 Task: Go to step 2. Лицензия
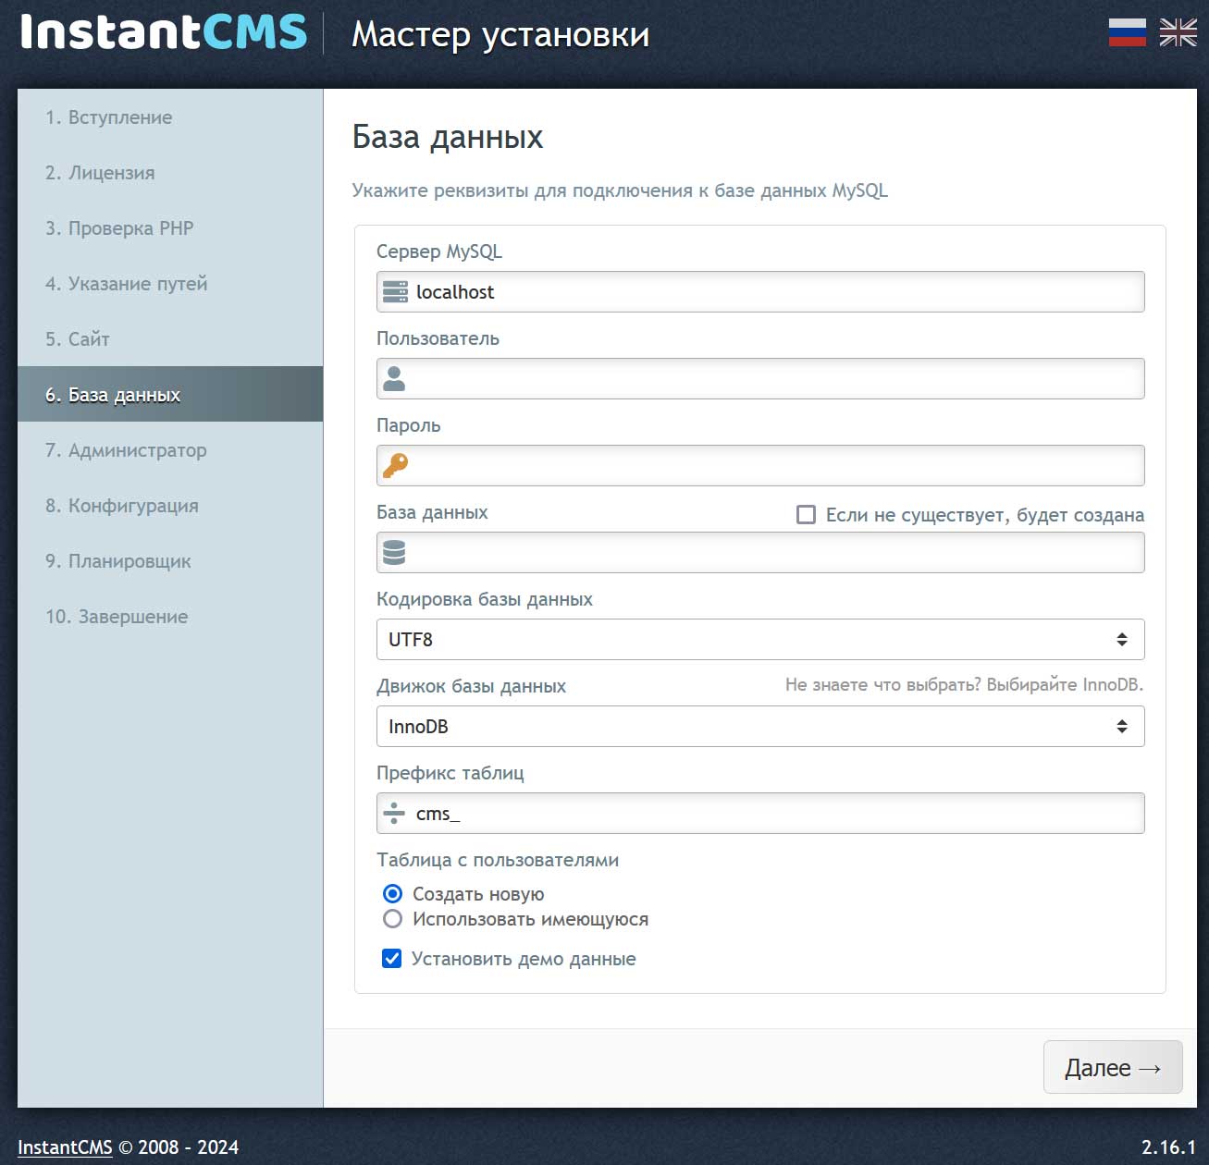(x=170, y=173)
